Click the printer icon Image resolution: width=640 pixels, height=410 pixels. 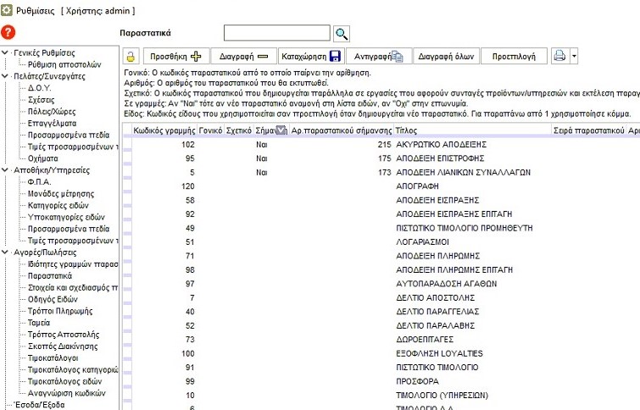tap(559, 56)
